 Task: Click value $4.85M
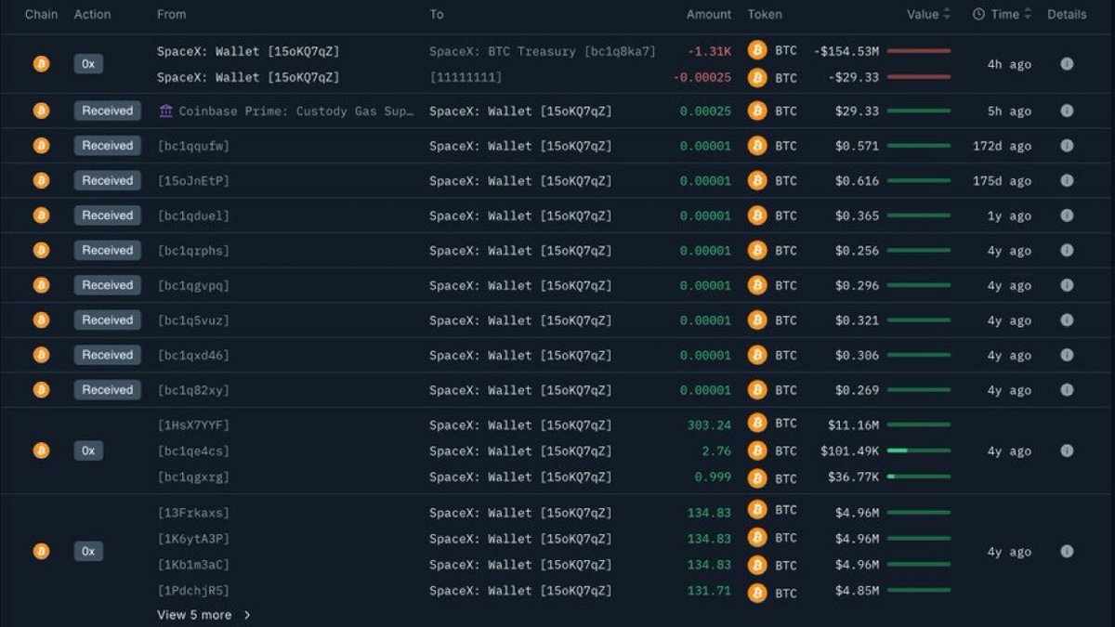857,590
